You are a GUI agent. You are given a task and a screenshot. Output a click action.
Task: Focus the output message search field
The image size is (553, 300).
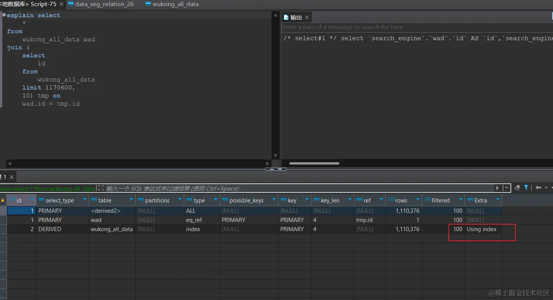point(417,27)
